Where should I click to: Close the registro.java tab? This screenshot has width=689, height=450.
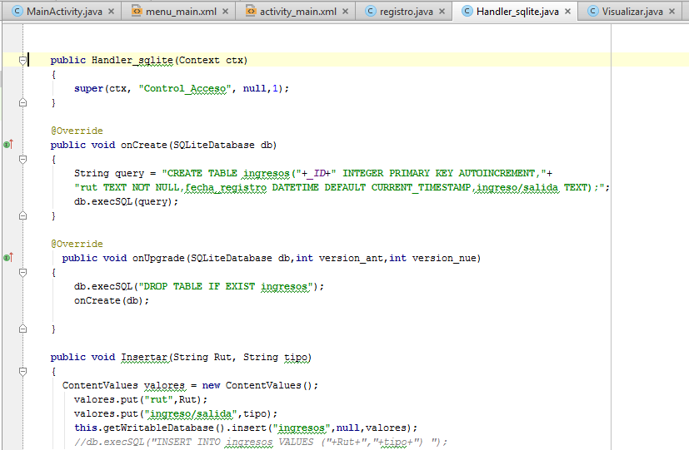[x=442, y=12]
